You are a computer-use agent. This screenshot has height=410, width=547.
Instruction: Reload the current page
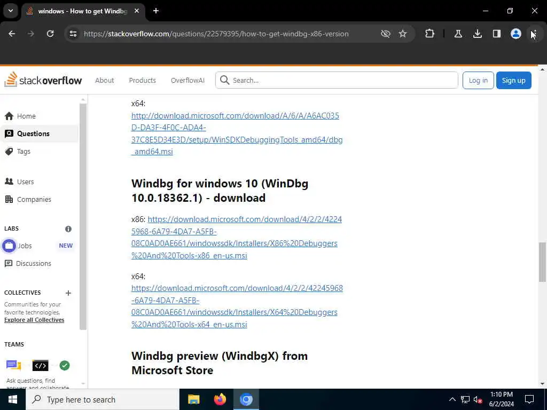(x=50, y=34)
